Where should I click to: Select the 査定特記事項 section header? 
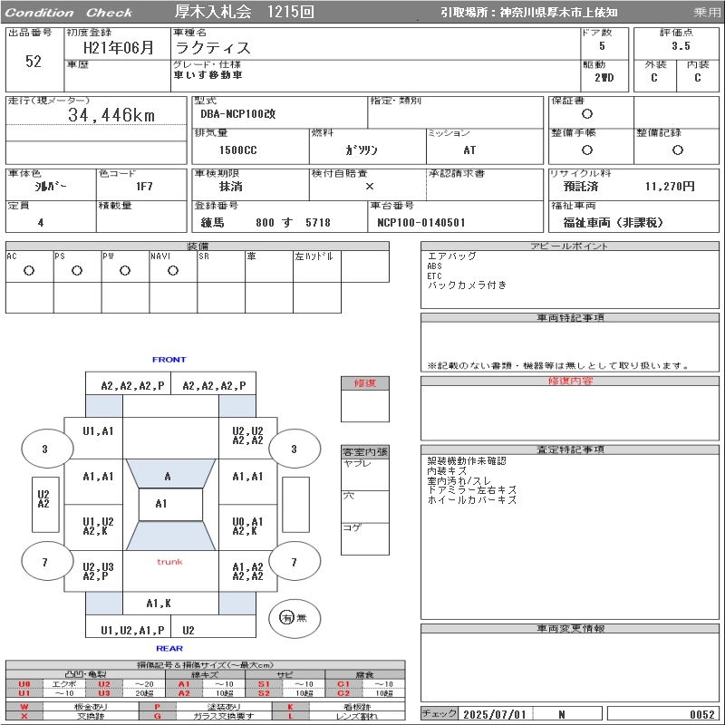[x=570, y=449]
